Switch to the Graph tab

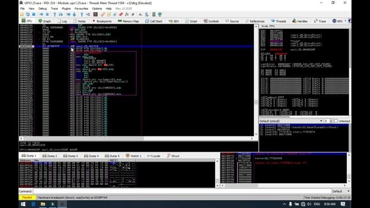coord(45,21)
